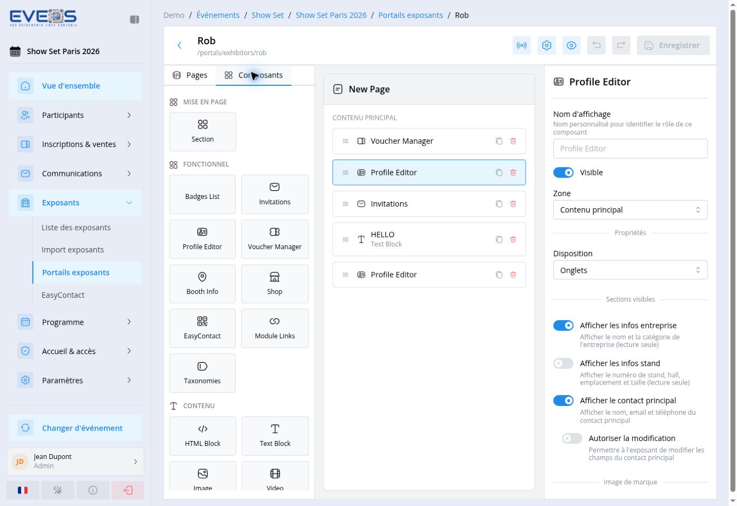
Task: Click the info circle icon button
Action: click(93, 490)
